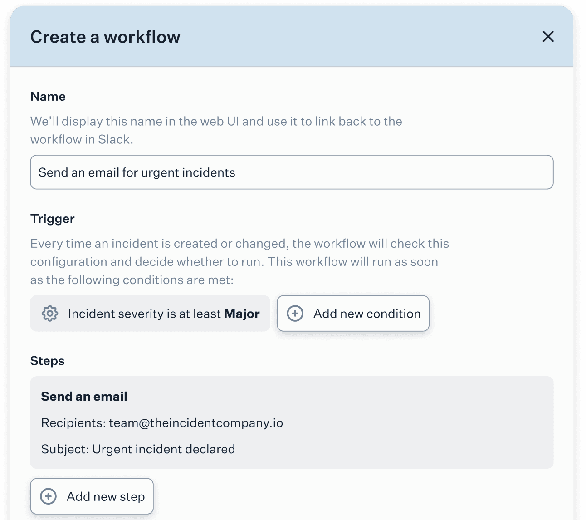Click the Recipients line in the email step
This screenshot has height=520, width=586.
(162, 423)
